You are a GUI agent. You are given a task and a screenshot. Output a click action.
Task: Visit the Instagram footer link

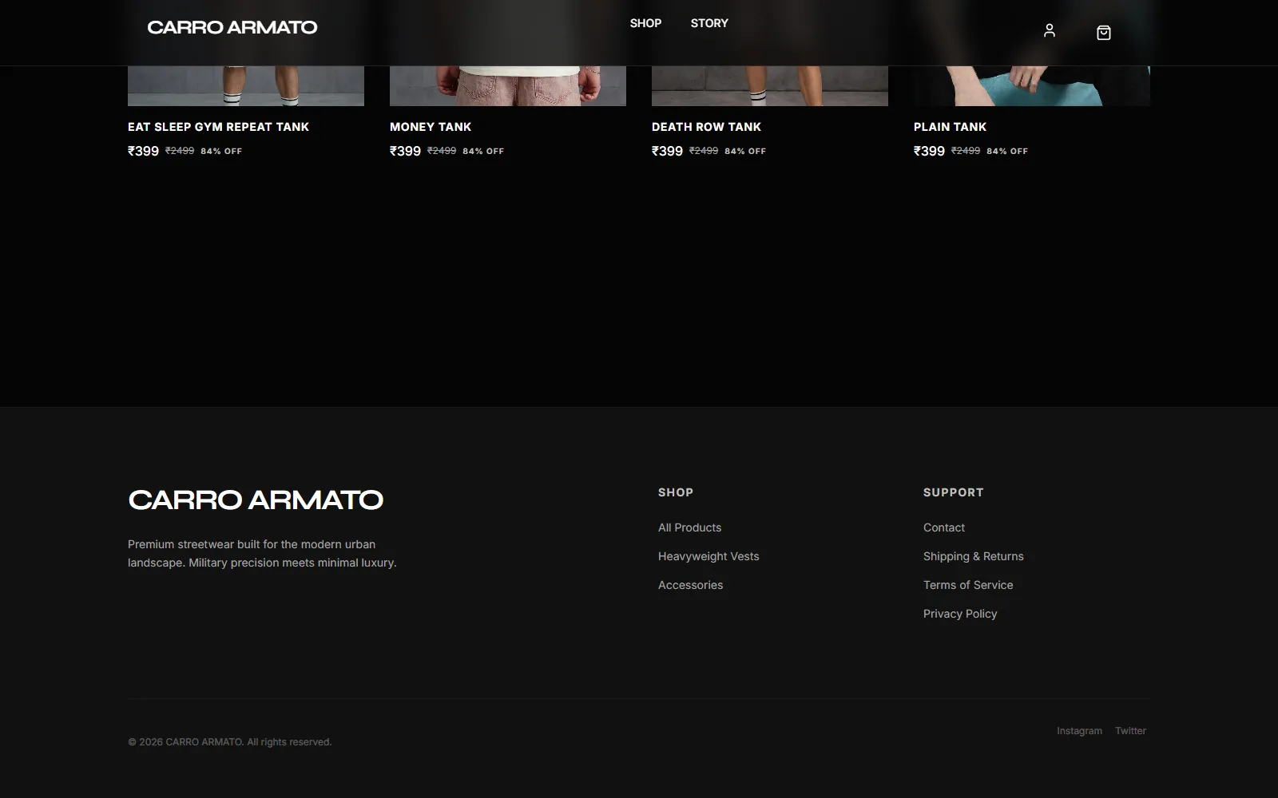click(x=1079, y=731)
